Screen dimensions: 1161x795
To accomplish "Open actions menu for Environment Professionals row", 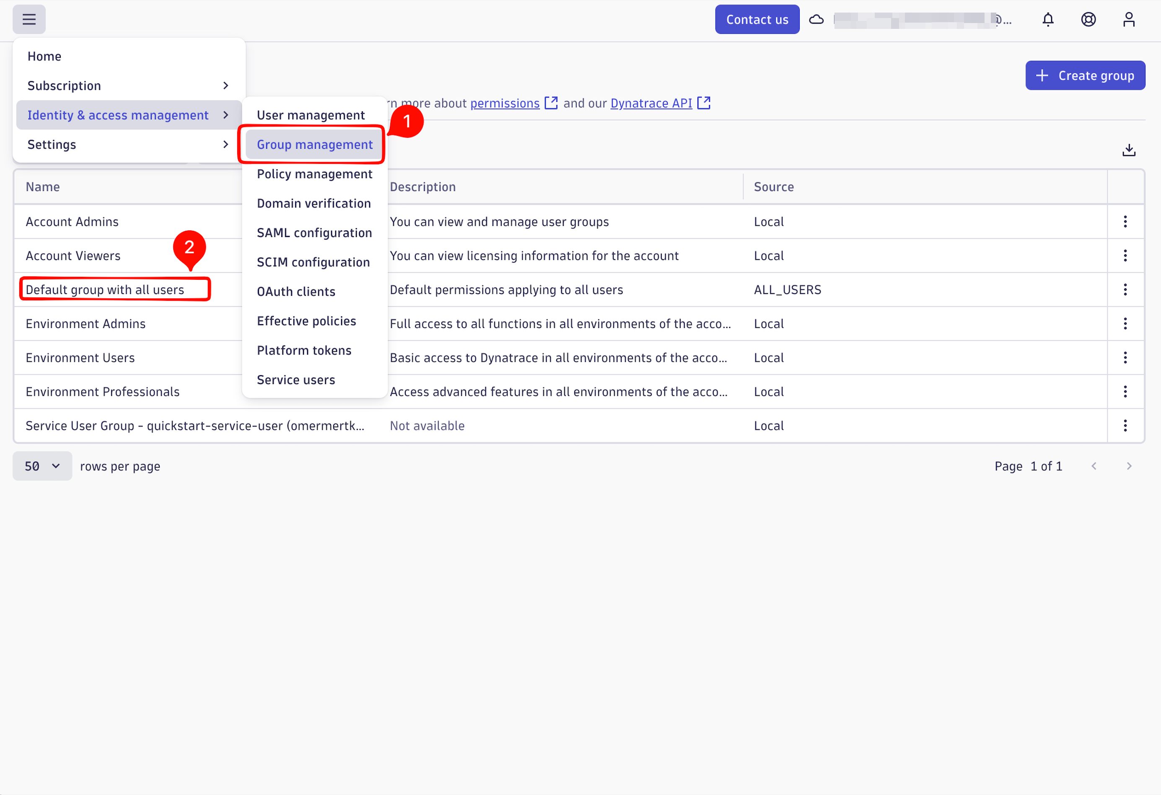I will pyautogui.click(x=1125, y=392).
